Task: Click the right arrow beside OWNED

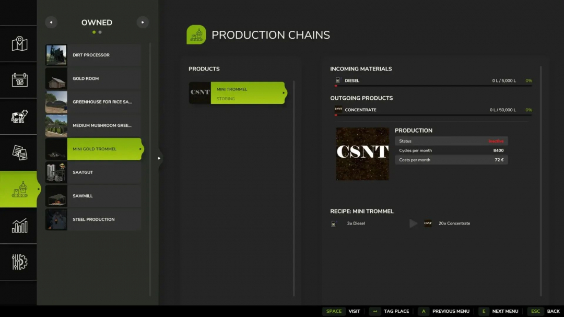Action: point(142,22)
